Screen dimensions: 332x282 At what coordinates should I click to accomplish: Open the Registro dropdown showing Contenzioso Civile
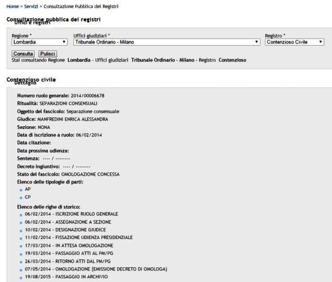294,42
